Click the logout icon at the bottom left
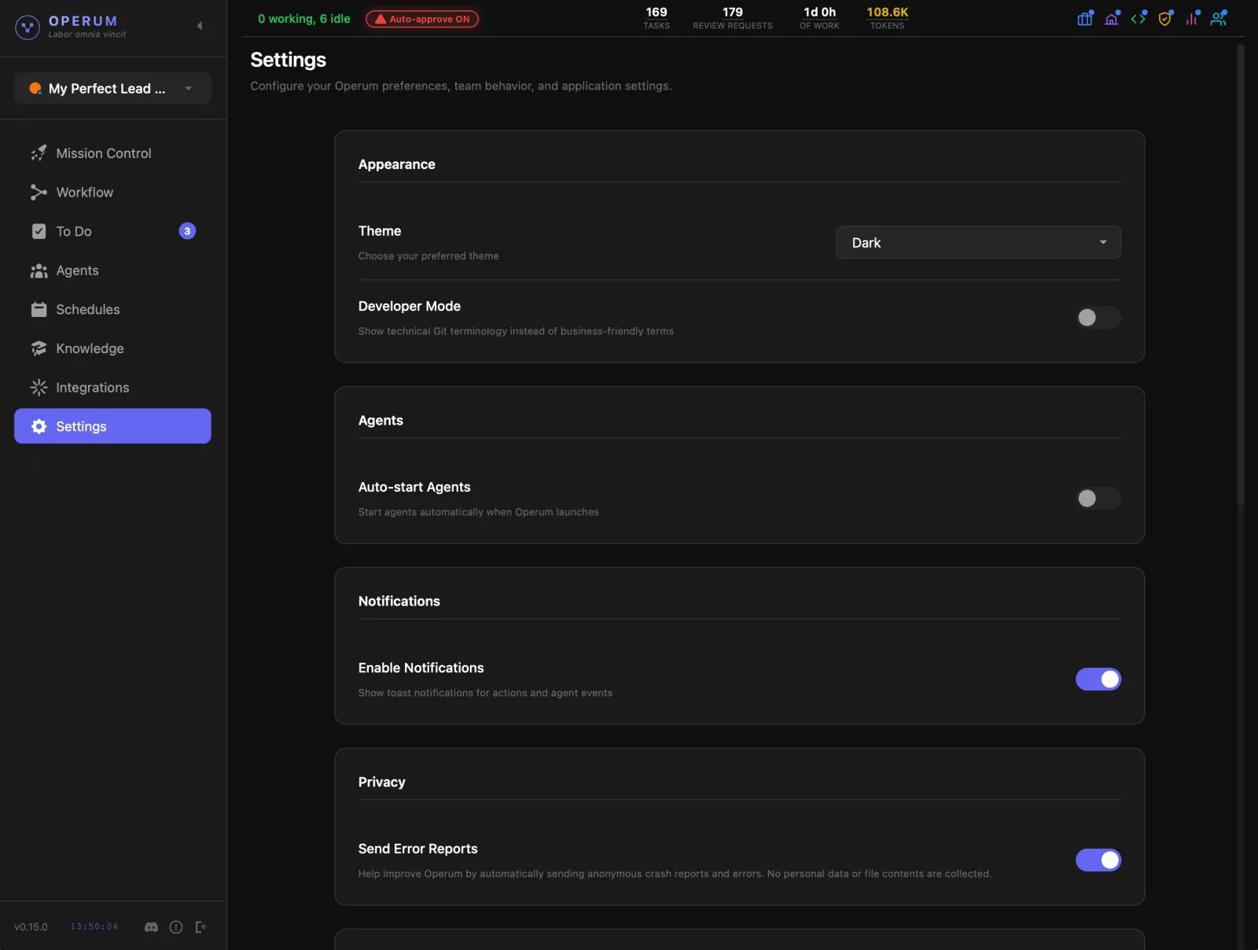 200,926
